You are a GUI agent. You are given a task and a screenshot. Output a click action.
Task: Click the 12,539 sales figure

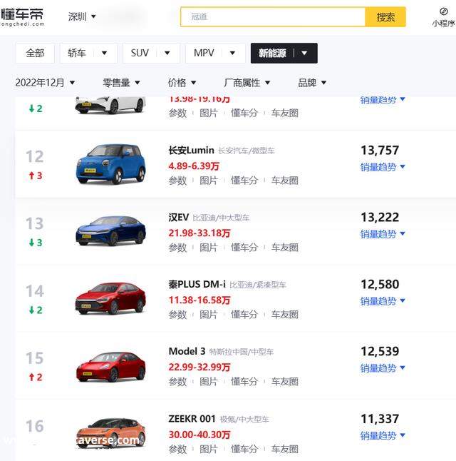tap(380, 351)
